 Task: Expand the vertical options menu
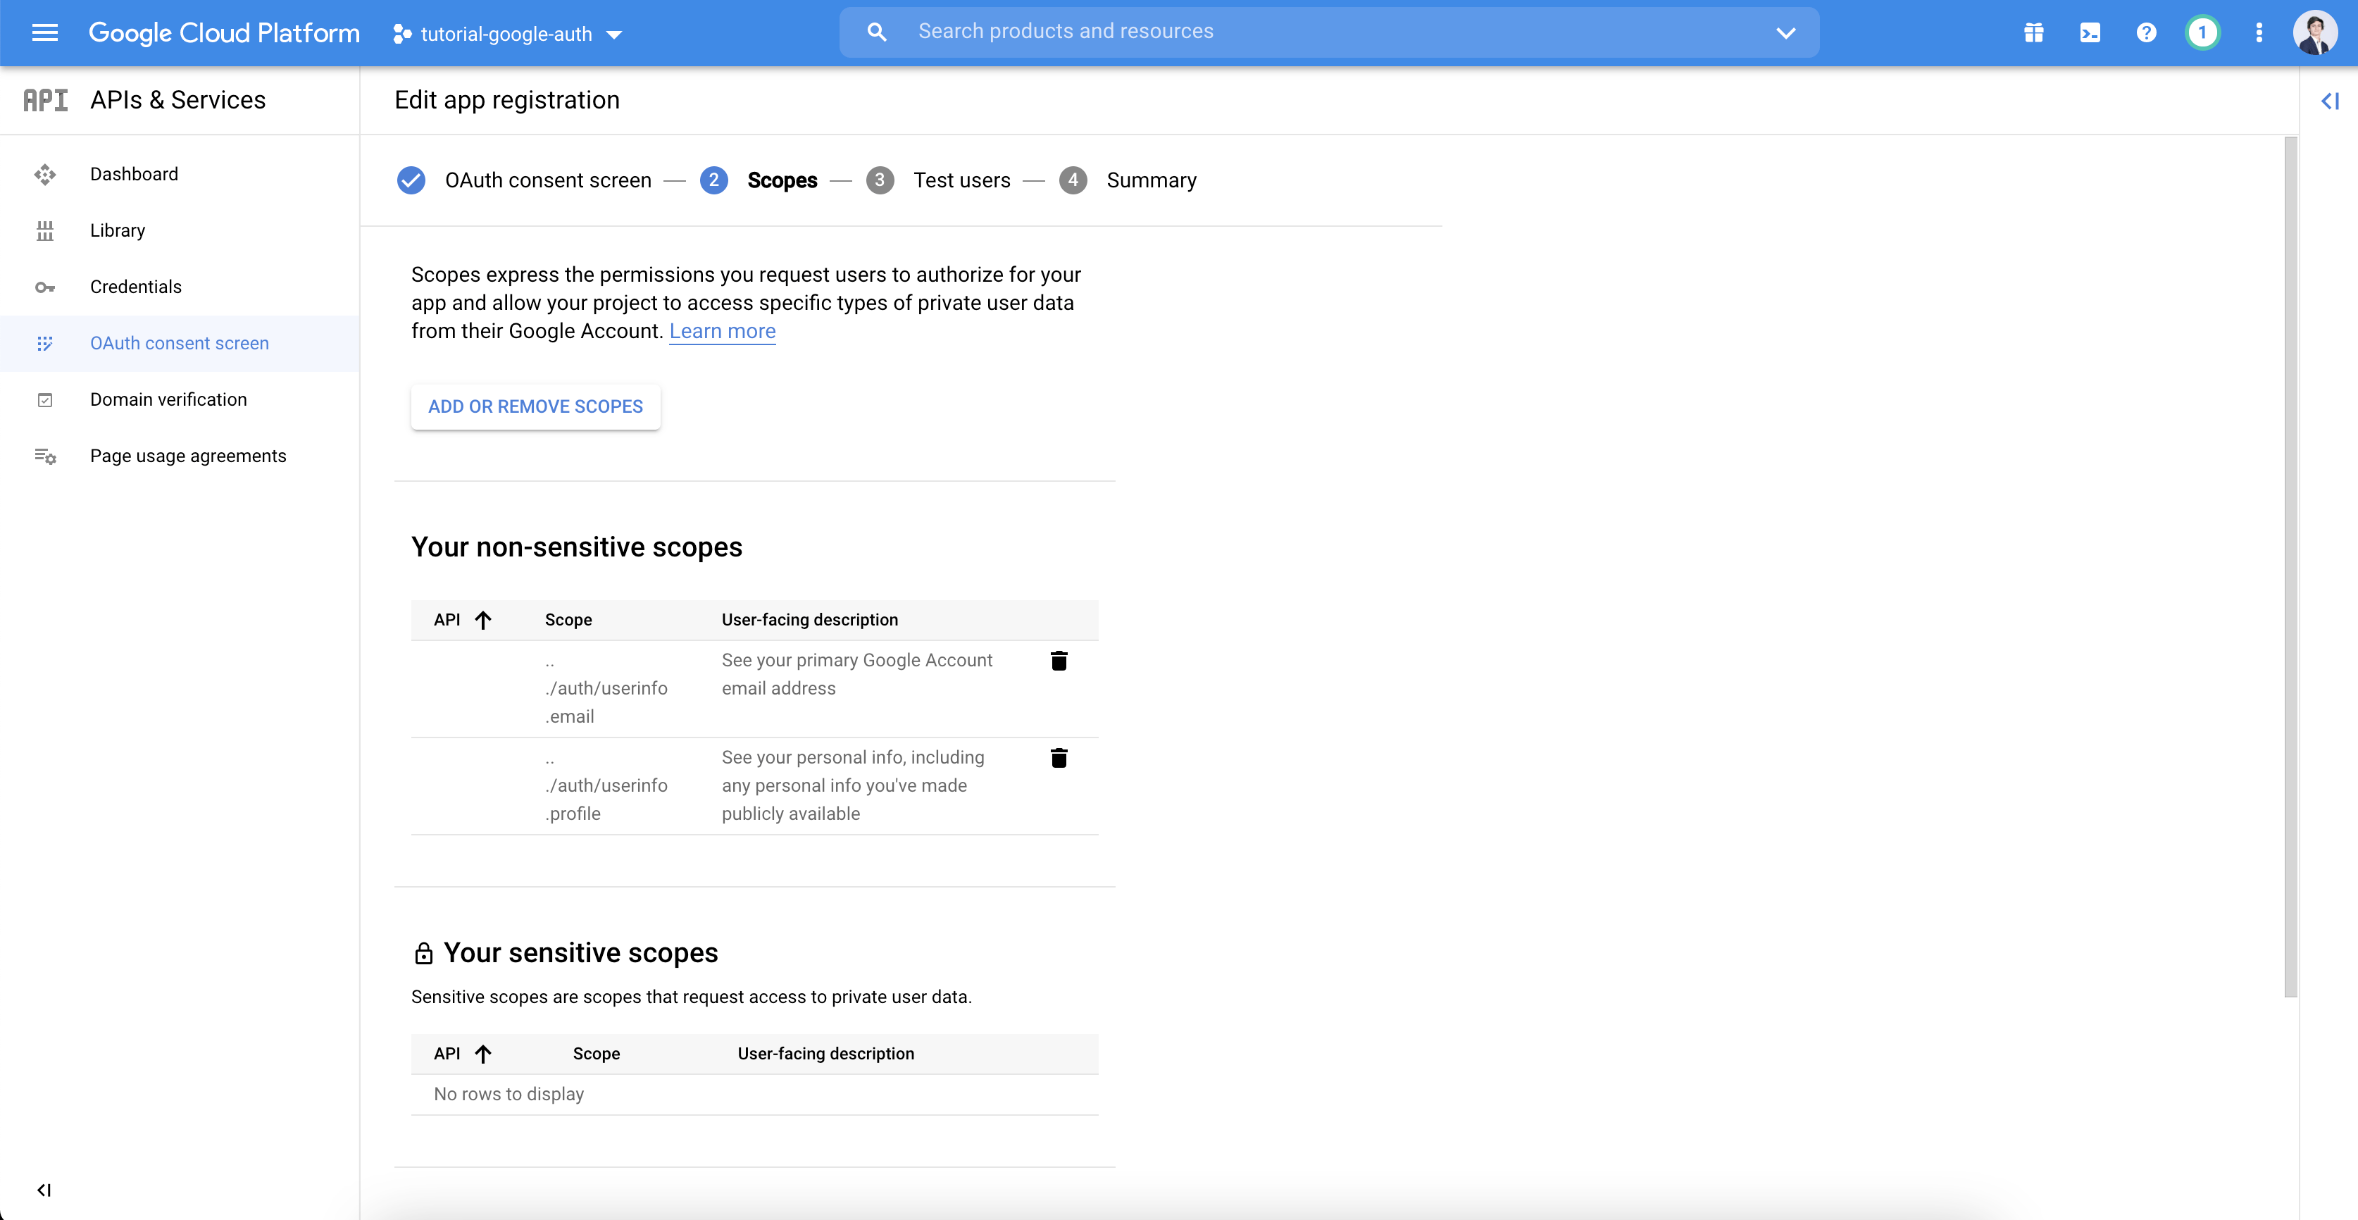click(x=2259, y=31)
